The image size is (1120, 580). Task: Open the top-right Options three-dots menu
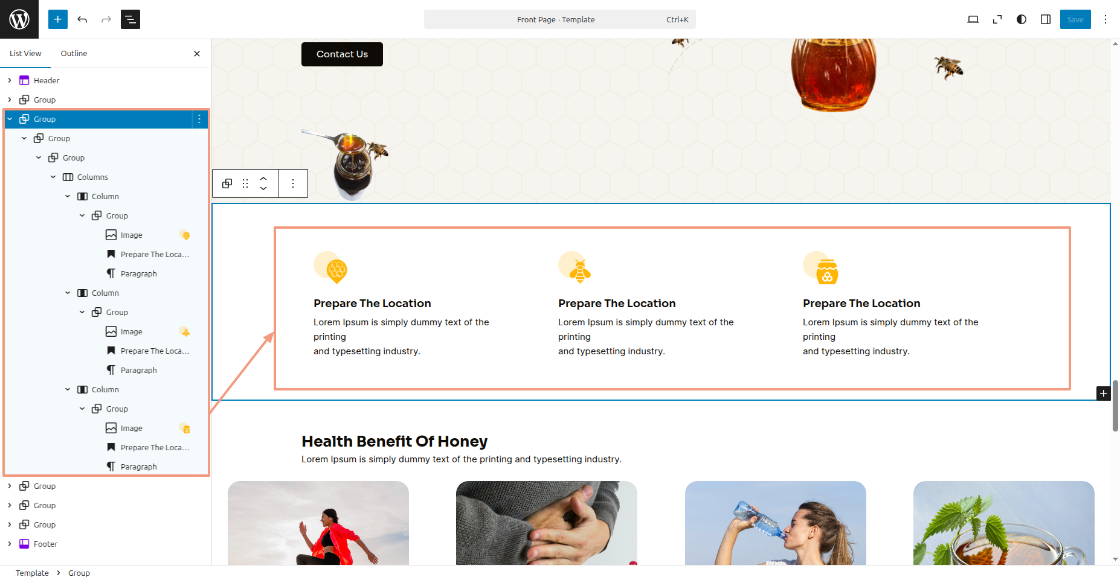tap(1106, 19)
